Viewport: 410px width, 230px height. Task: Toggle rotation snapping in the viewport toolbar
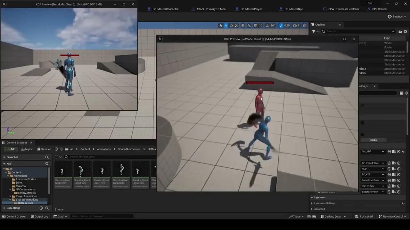267,26
